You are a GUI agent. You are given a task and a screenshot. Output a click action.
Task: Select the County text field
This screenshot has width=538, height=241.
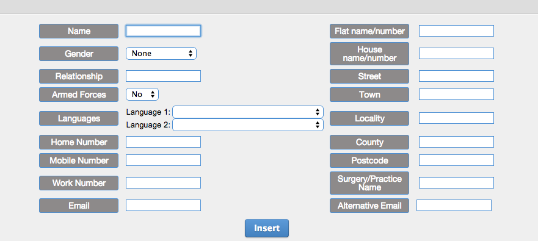click(x=456, y=142)
